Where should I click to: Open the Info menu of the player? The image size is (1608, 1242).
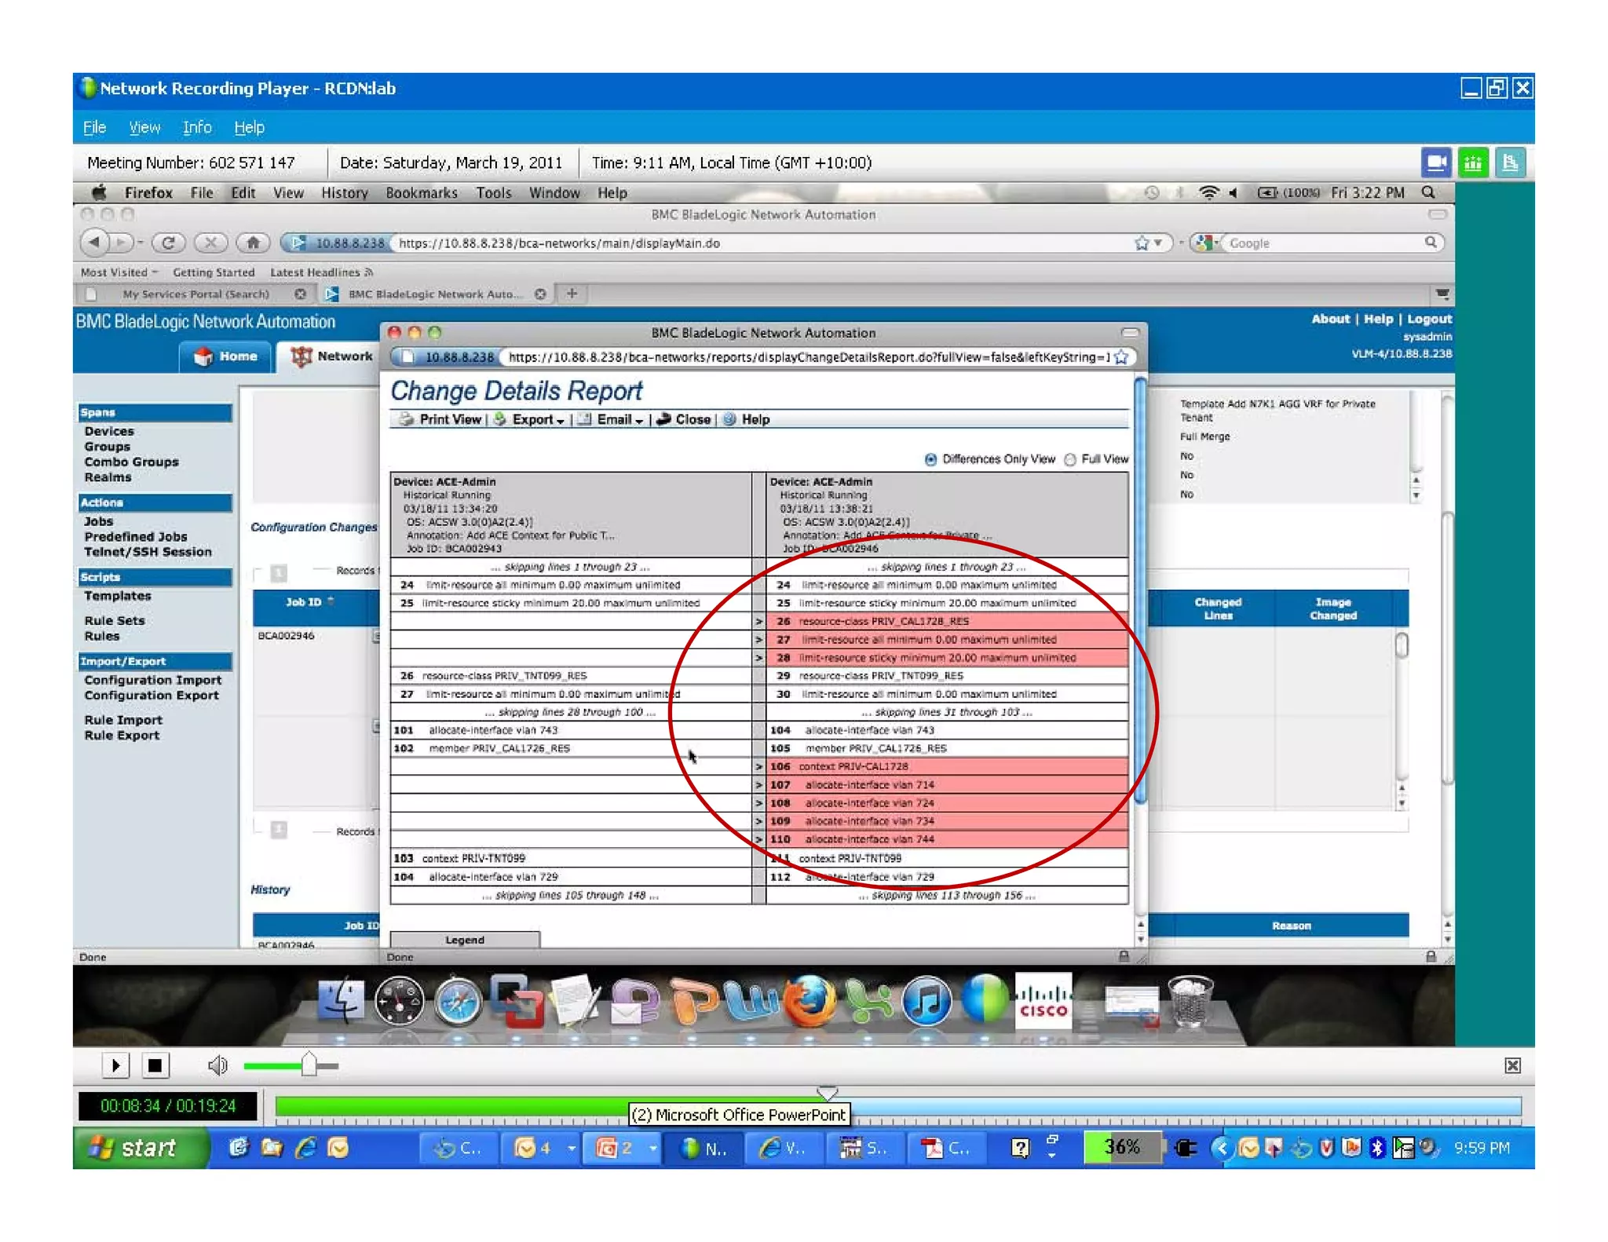tap(197, 127)
